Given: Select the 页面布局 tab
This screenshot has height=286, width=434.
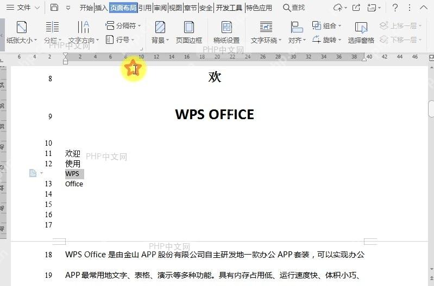Looking at the screenshot, I should tap(123, 8).
